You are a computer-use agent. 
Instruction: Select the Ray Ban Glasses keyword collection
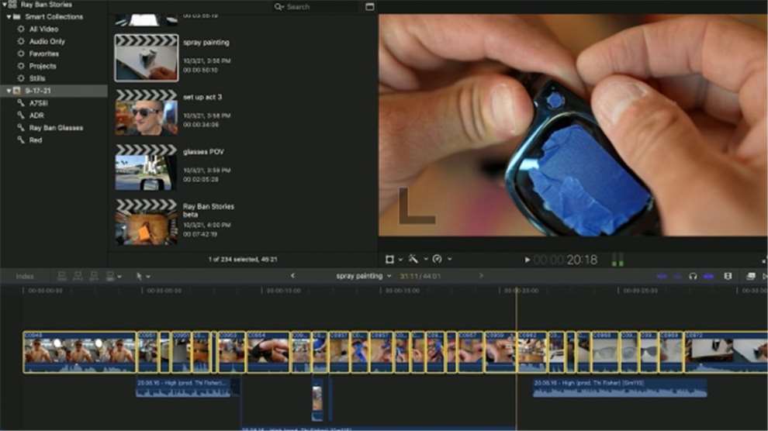[56, 128]
